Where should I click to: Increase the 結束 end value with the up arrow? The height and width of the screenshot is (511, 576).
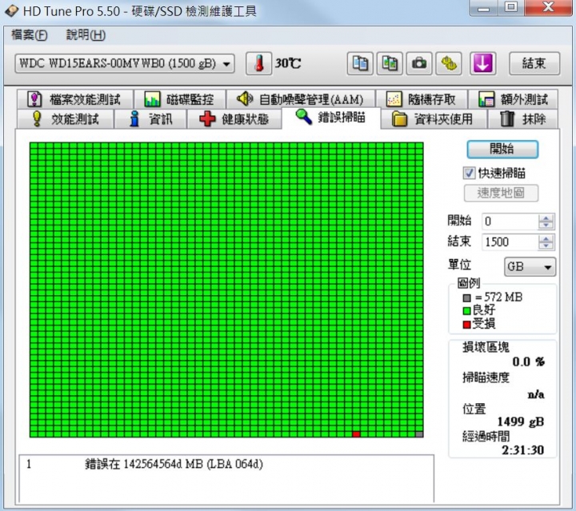point(546,238)
